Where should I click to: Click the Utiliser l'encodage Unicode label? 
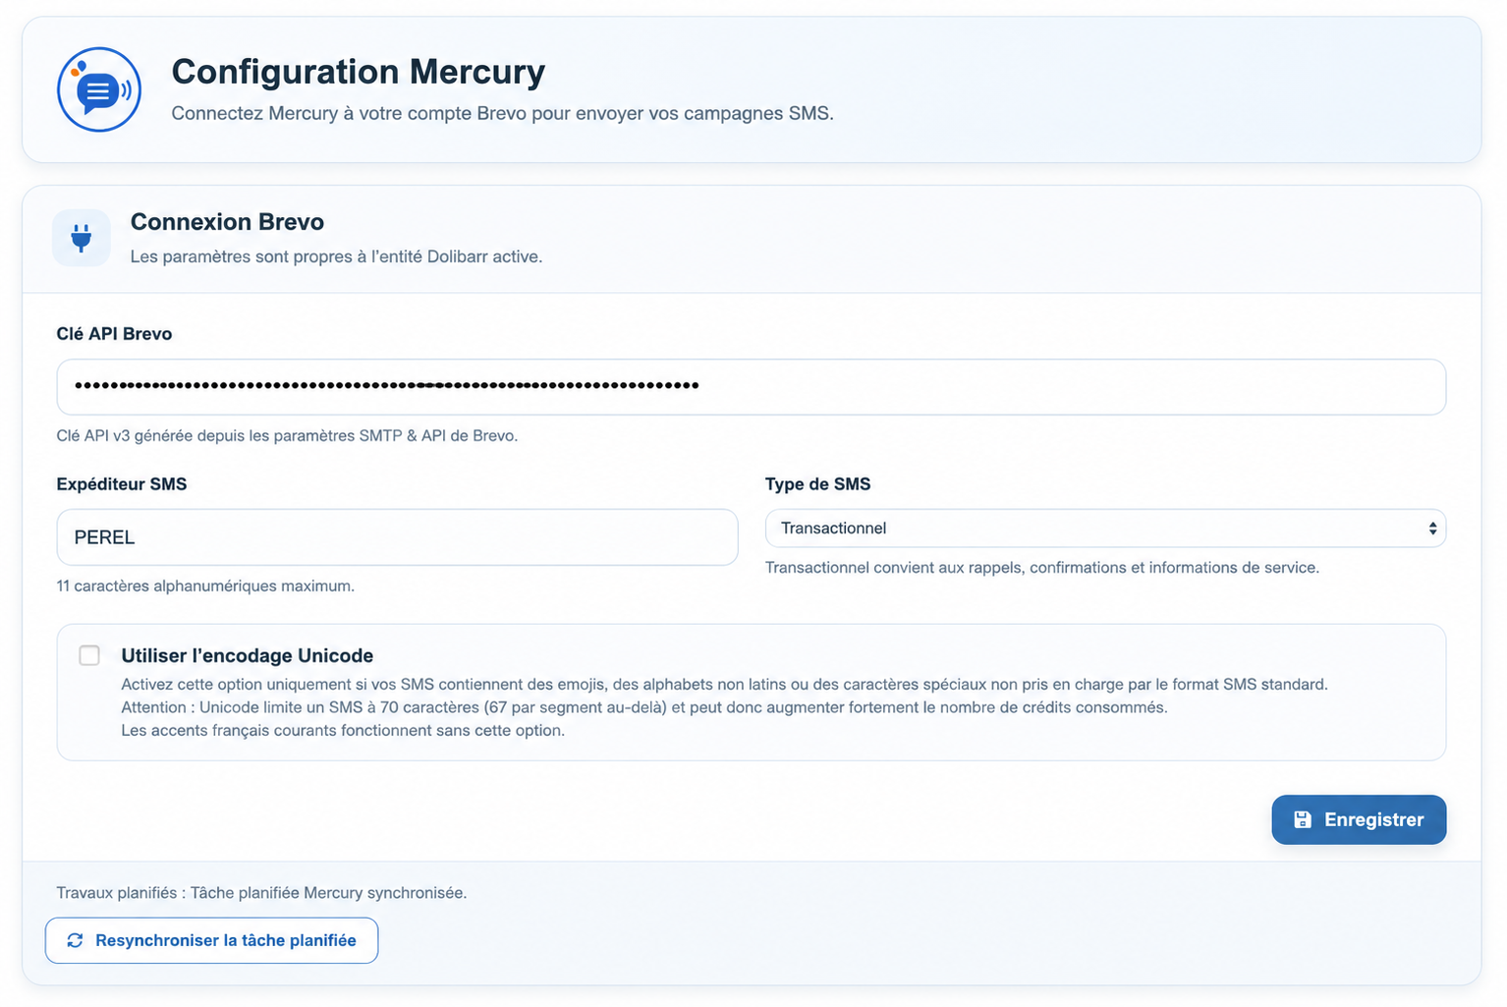[248, 655]
